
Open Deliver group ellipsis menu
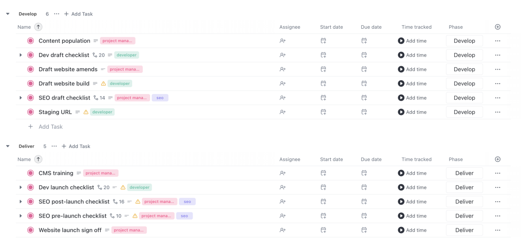[x=54, y=146]
